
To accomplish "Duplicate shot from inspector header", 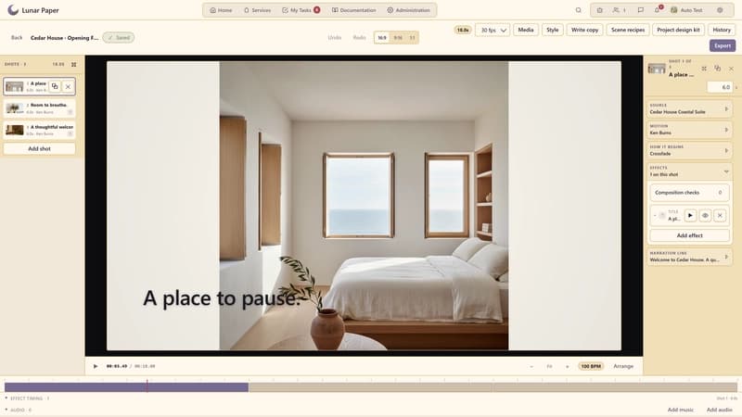I will (717, 69).
